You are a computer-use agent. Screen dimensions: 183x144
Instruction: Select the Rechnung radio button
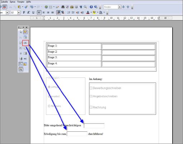click(49, 106)
